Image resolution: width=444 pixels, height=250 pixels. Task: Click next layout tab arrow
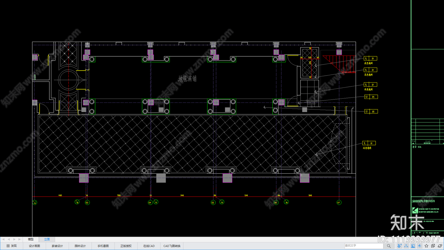[14, 239]
